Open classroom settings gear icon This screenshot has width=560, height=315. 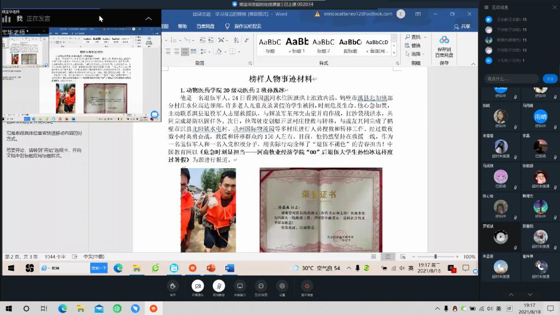[282, 286]
